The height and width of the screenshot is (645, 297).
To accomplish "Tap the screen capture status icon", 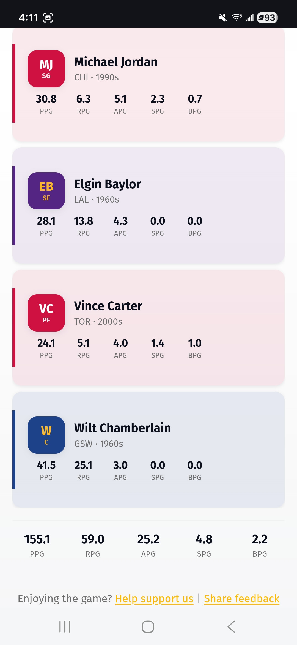I will (48, 18).
